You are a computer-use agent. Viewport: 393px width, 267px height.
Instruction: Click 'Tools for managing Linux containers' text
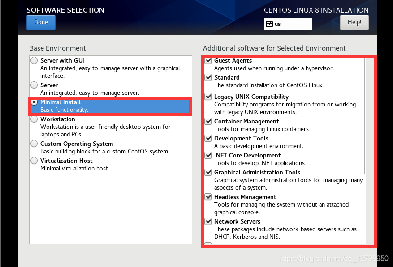point(261,129)
